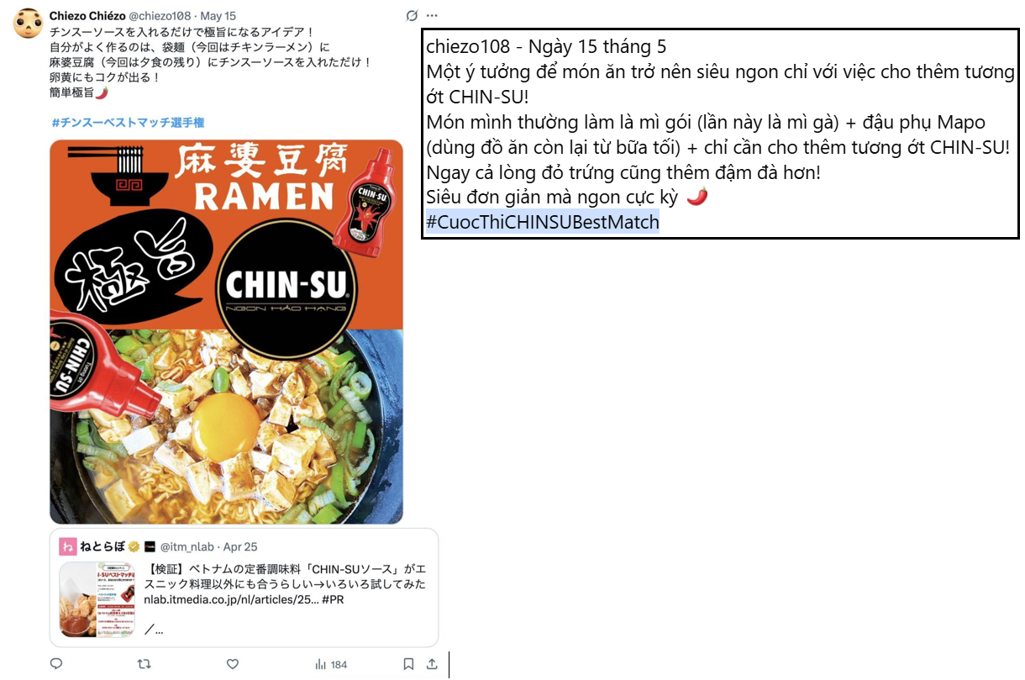Like the post with heart icon
Viewport: 1025px width, 680px height.
coord(233,664)
